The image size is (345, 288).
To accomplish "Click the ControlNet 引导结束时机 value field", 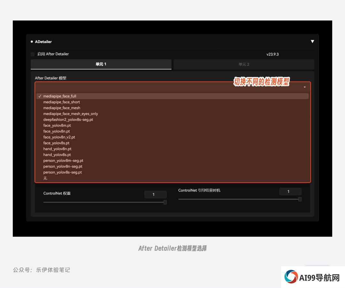I will tap(290, 192).
